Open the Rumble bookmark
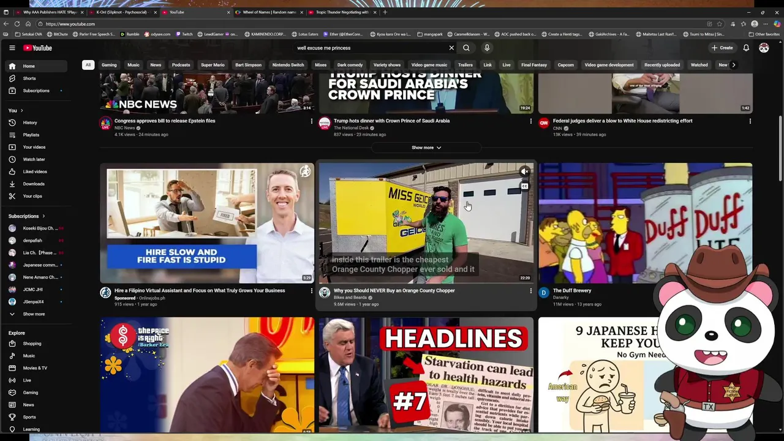This screenshot has width=784, height=441. [x=130, y=34]
